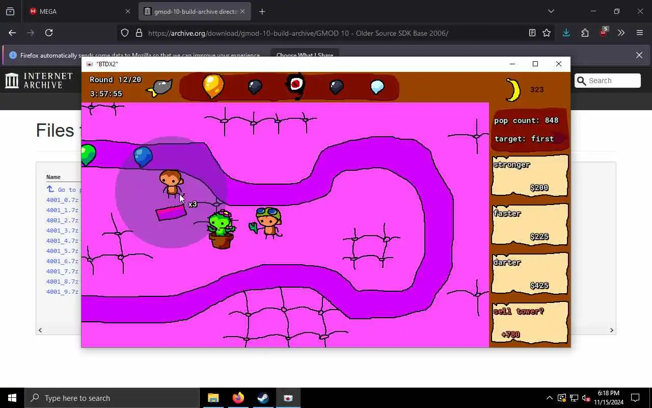This screenshot has width=652, height=408.
Task: Go back in Firefox history
Action: tap(12, 33)
